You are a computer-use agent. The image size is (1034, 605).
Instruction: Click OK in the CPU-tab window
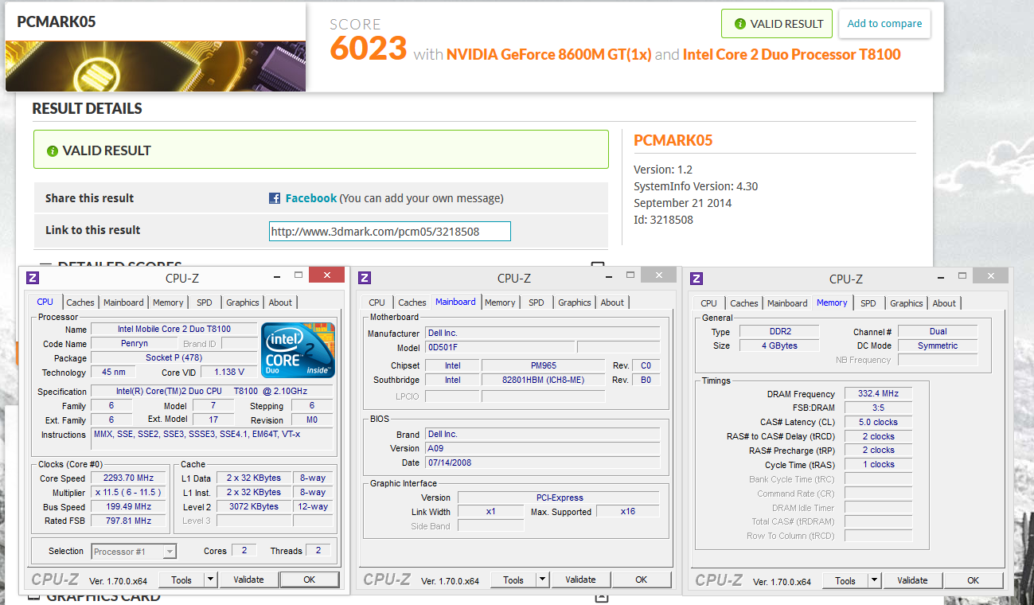310,580
